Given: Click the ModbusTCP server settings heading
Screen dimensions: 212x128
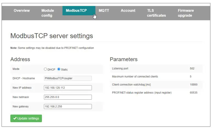Looking at the screenshot, I should (x=51, y=36).
